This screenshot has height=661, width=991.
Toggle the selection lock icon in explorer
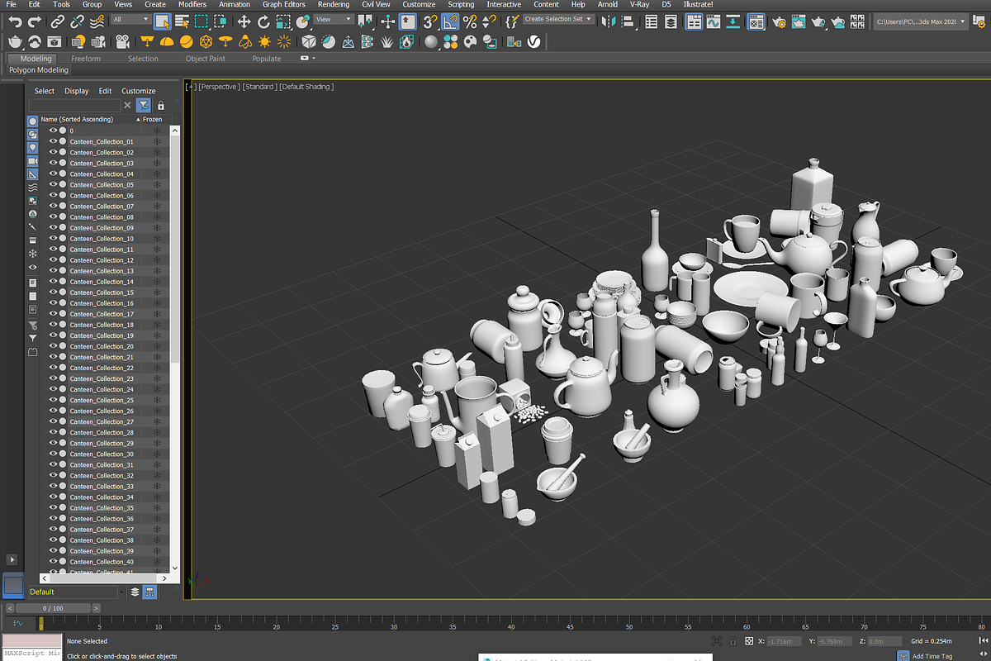pyautogui.click(x=161, y=105)
